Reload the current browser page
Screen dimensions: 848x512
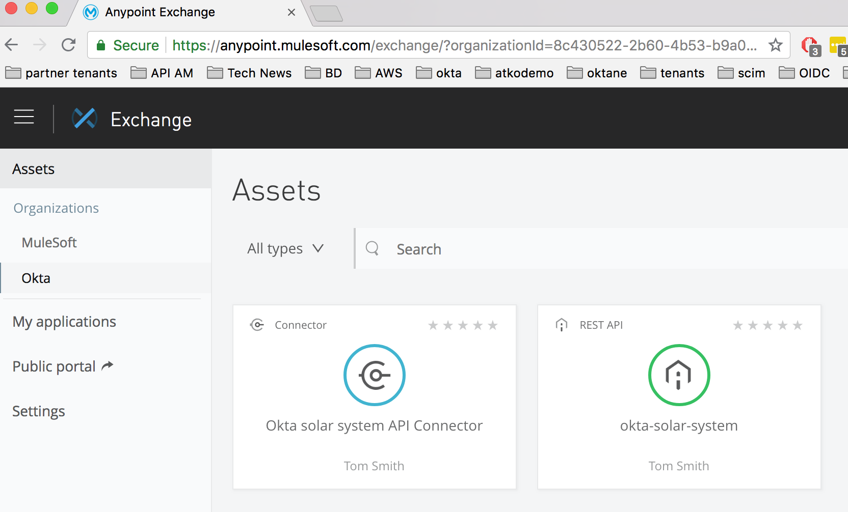(x=69, y=45)
